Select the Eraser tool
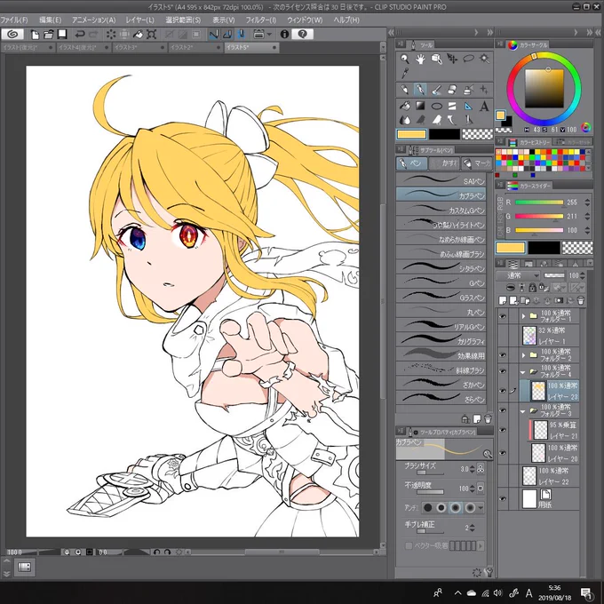This screenshot has width=604, height=604. (452, 90)
